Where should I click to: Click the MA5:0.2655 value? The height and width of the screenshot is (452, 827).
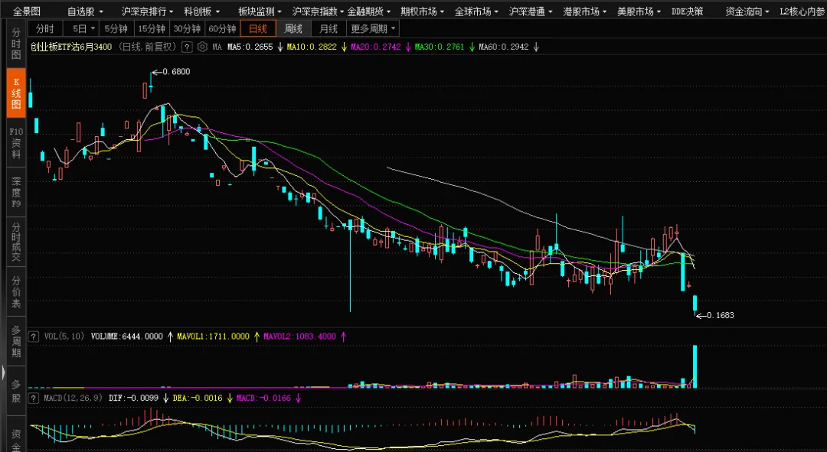tap(250, 47)
